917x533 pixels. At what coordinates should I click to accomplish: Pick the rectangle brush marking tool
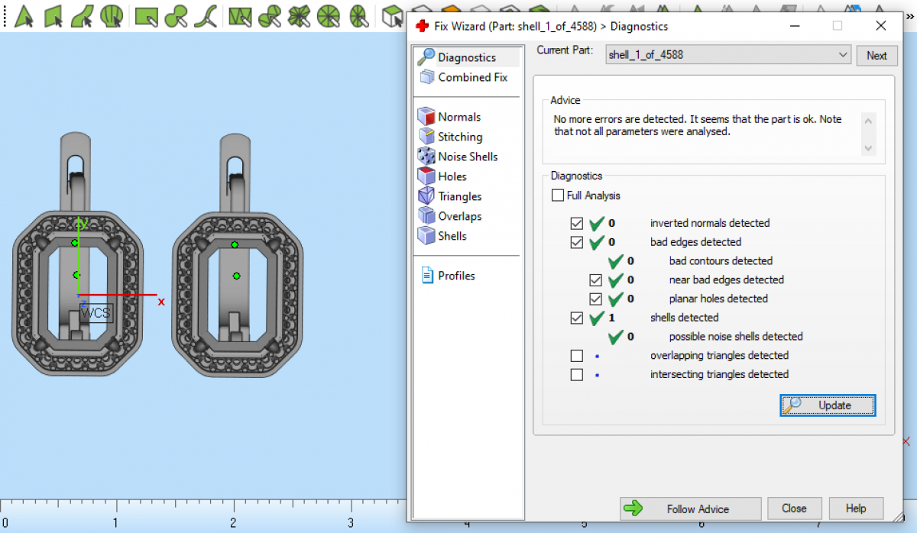145,15
